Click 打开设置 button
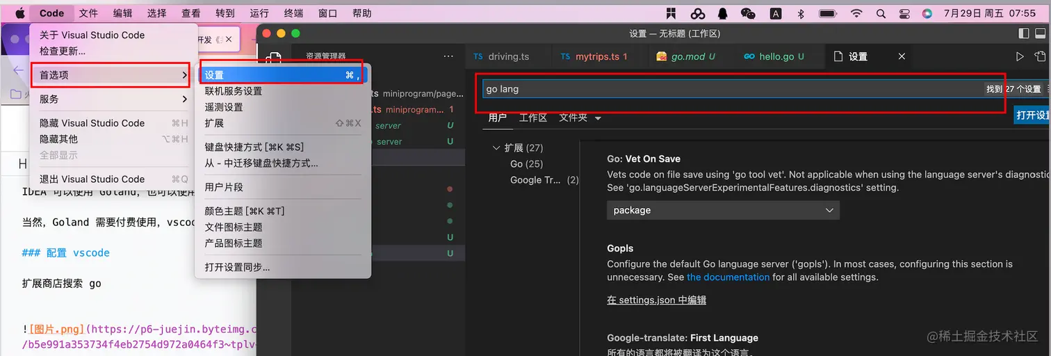The image size is (1051, 356). pyautogui.click(x=1032, y=115)
